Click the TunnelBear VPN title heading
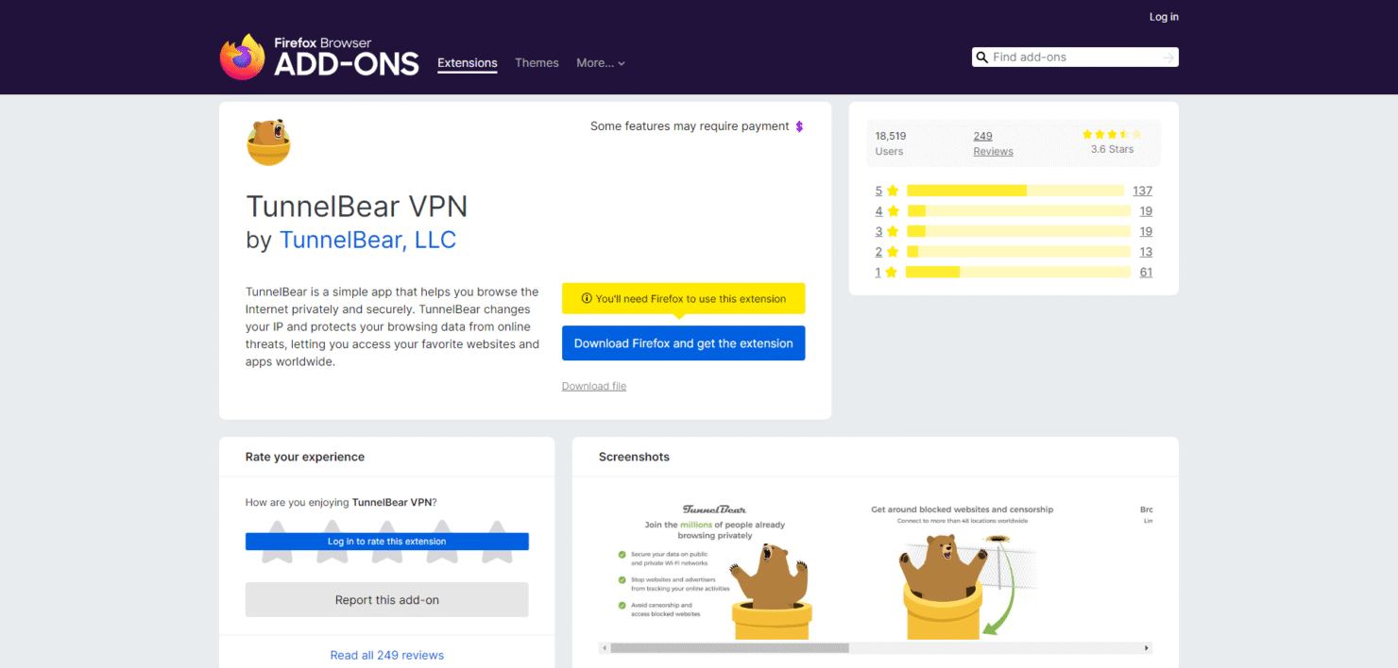Image resolution: width=1398 pixels, height=668 pixels. pos(357,206)
